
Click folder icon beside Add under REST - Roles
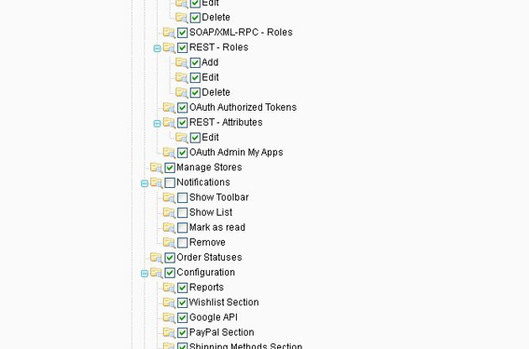(182, 62)
